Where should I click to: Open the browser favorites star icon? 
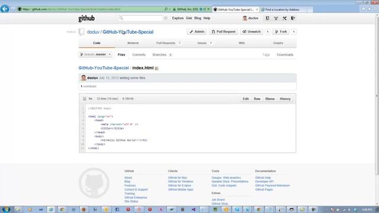(370, 9)
